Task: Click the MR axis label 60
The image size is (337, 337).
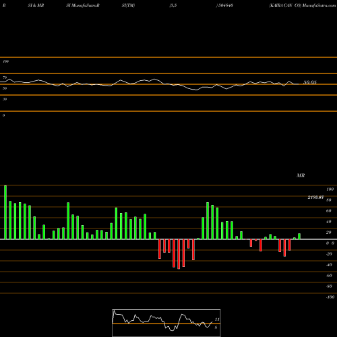Action: 329,211
